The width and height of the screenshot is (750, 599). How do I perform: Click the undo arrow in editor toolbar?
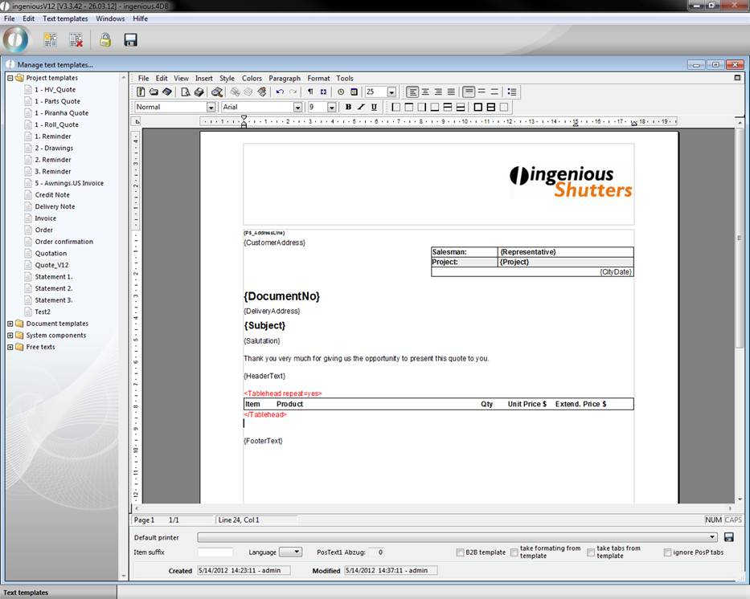pos(279,92)
